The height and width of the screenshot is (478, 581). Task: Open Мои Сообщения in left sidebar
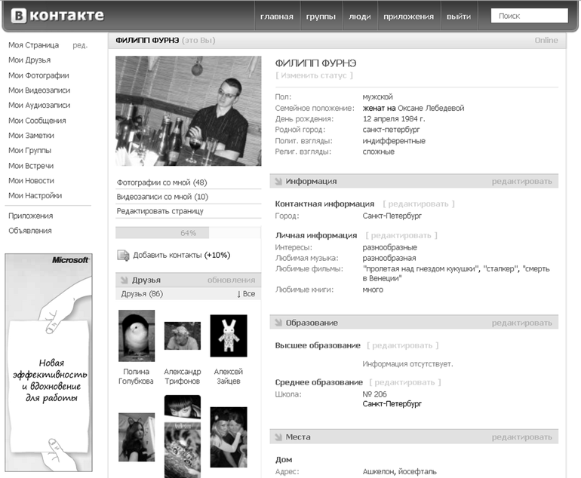[x=37, y=121]
